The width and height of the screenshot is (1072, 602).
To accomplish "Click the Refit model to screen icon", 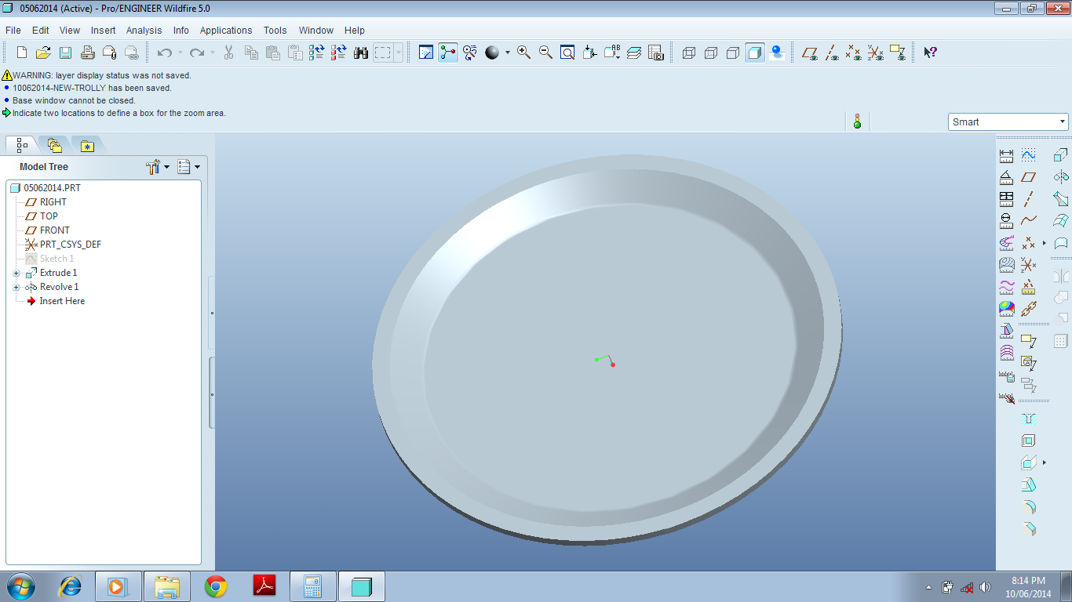I will coord(567,53).
